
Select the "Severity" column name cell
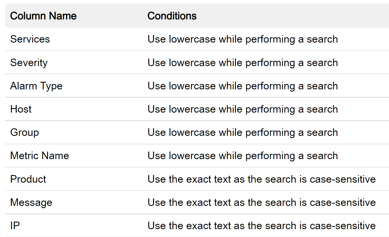[29, 62]
